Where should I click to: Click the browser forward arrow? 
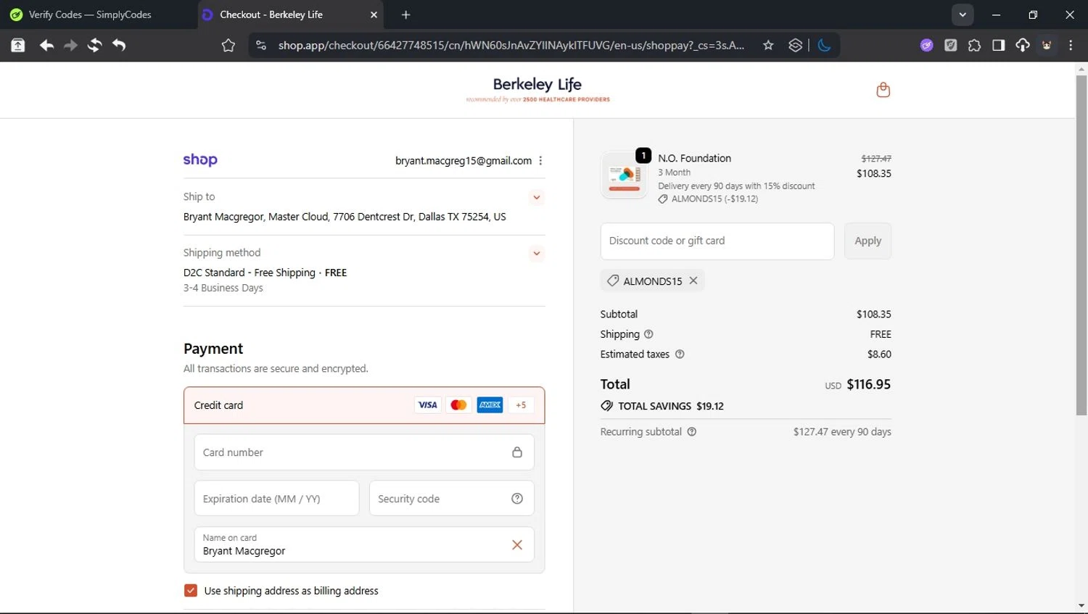(x=70, y=46)
